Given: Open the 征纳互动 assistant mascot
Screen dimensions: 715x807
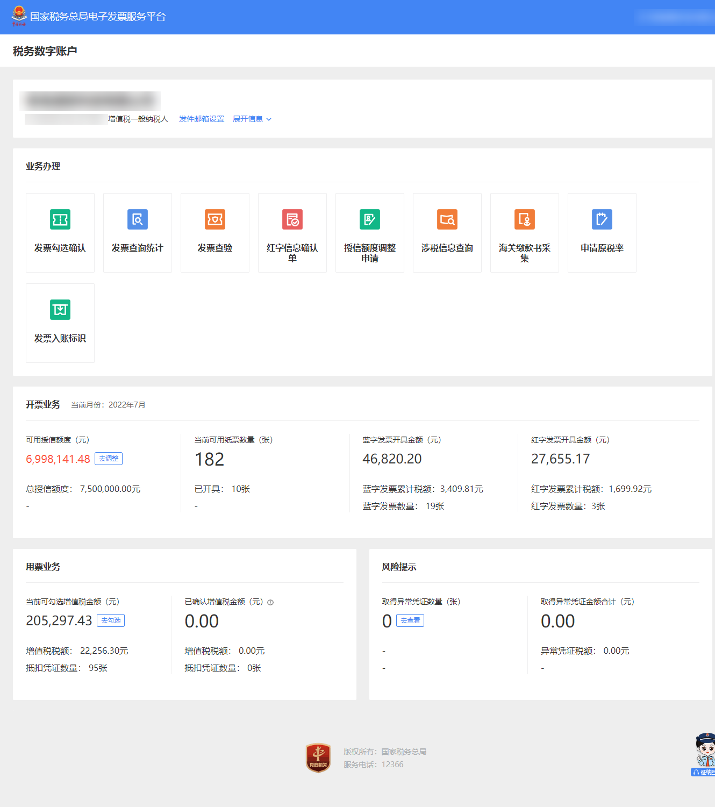Looking at the screenshot, I should pyautogui.click(x=704, y=754).
